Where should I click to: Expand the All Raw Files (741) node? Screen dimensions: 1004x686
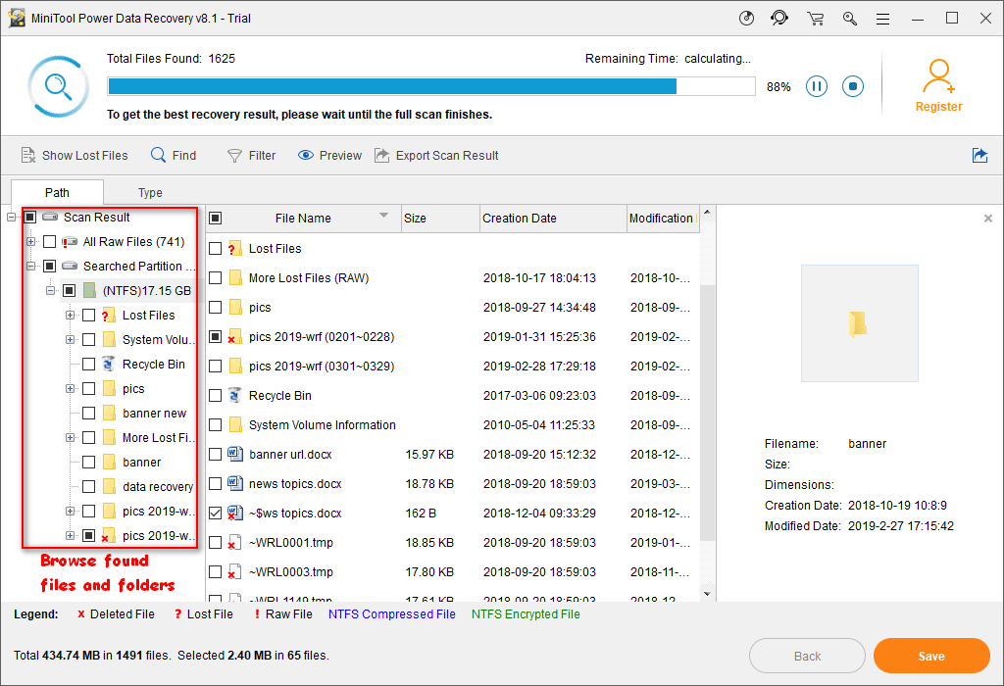pos(30,242)
